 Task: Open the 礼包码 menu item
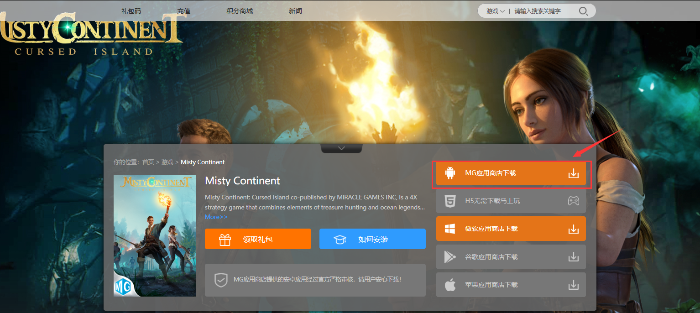131,11
